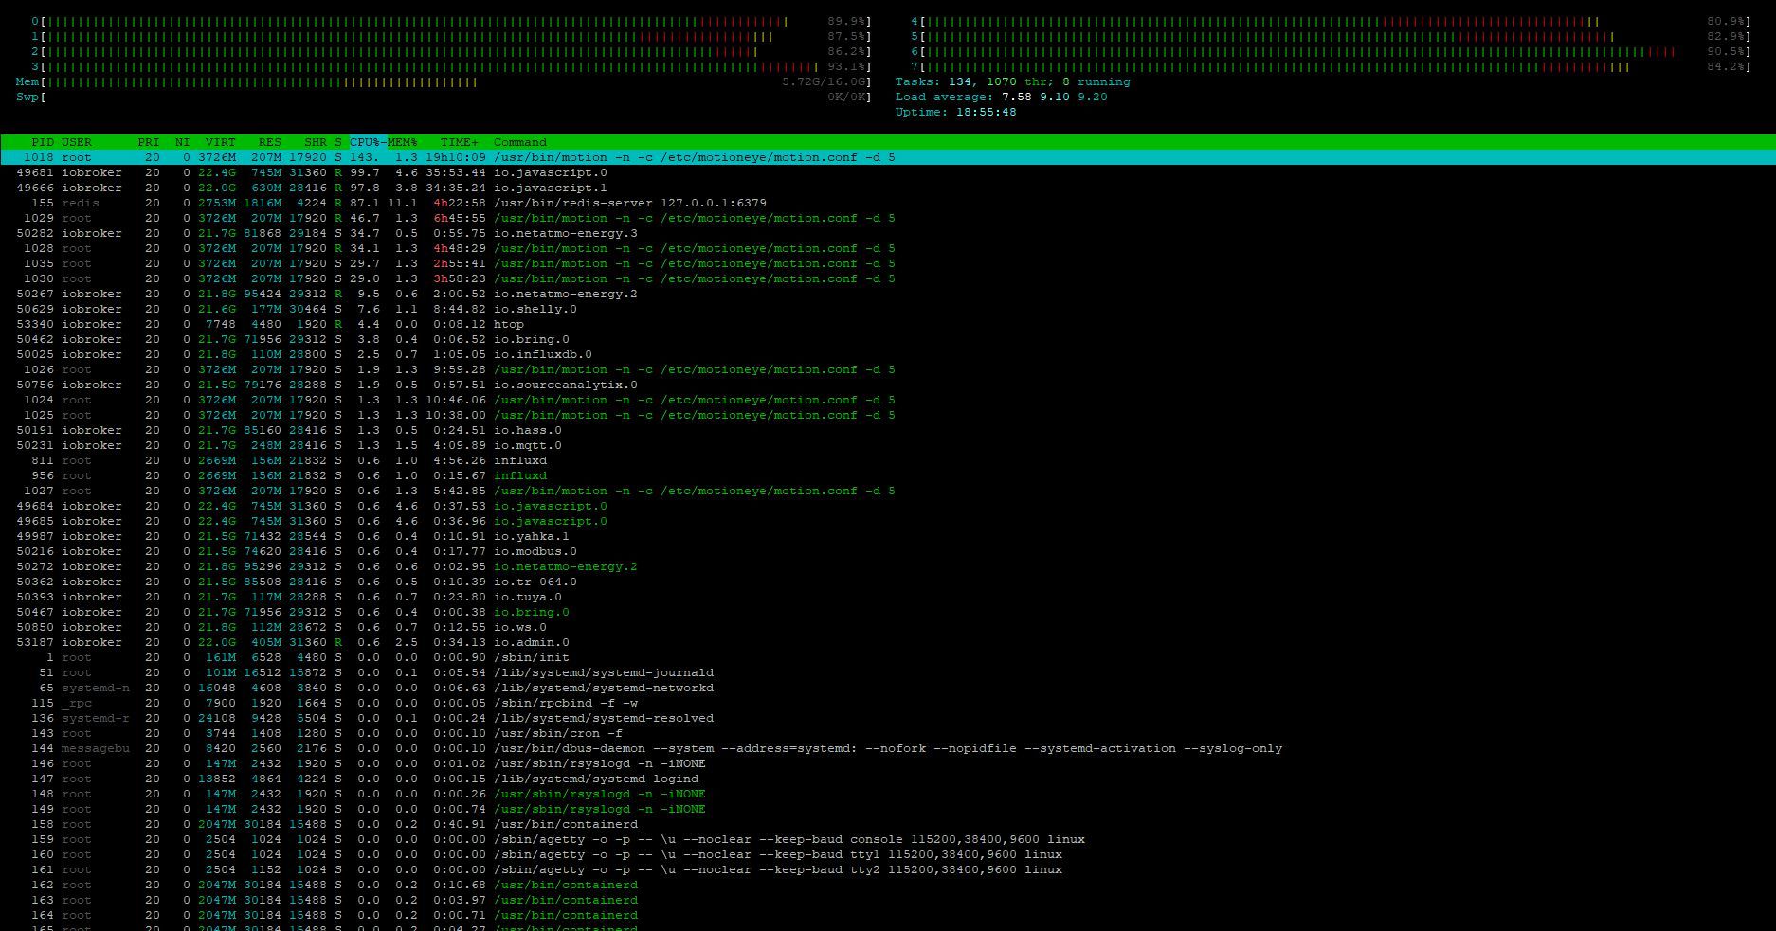Select the io.shelly.0 process row
Screen dimensions: 1776x931
[888, 309]
